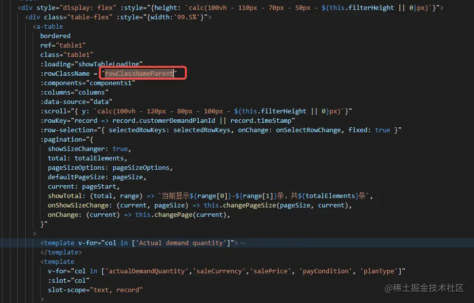Click the :components="components1" line
This screenshot has height=303, width=474.
pos(87,83)
